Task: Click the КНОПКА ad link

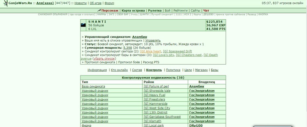Action: [263, 14]
